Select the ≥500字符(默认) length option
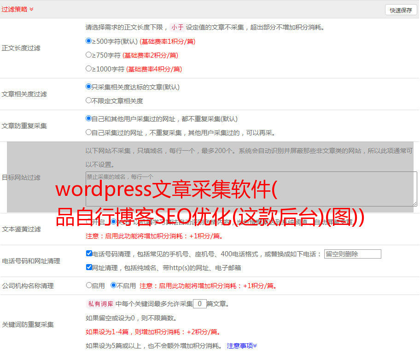The height and width of the screenshot is (354, 420). click(88, 41)
